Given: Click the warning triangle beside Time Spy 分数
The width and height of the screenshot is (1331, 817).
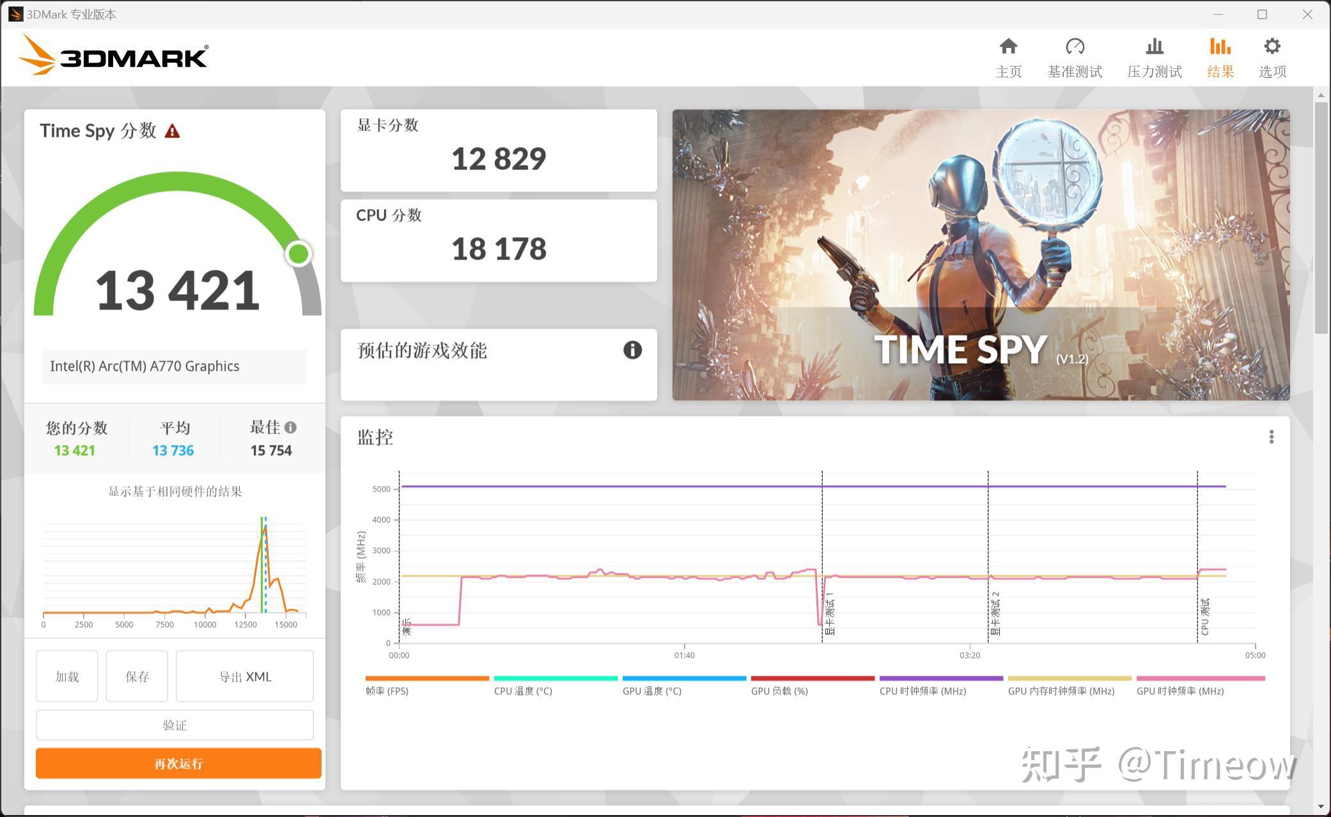Looking at the screenshot, I should click(x=171, y=130).
